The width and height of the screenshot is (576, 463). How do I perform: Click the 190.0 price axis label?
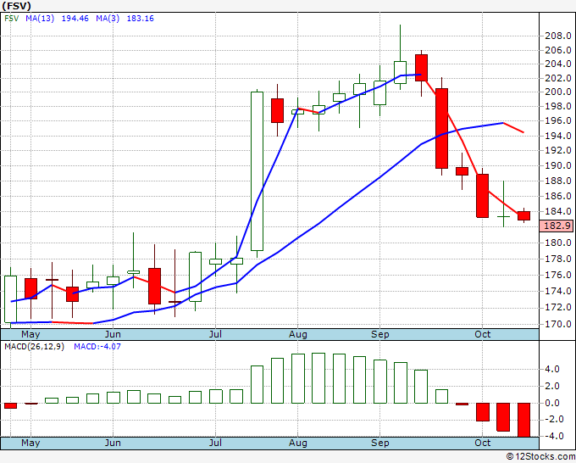tap(557, 166)
